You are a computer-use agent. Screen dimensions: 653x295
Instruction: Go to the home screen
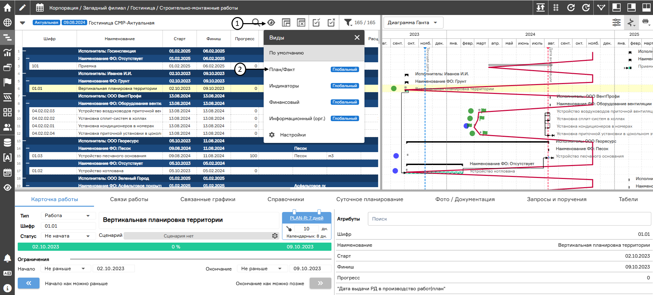pos(7,7)
